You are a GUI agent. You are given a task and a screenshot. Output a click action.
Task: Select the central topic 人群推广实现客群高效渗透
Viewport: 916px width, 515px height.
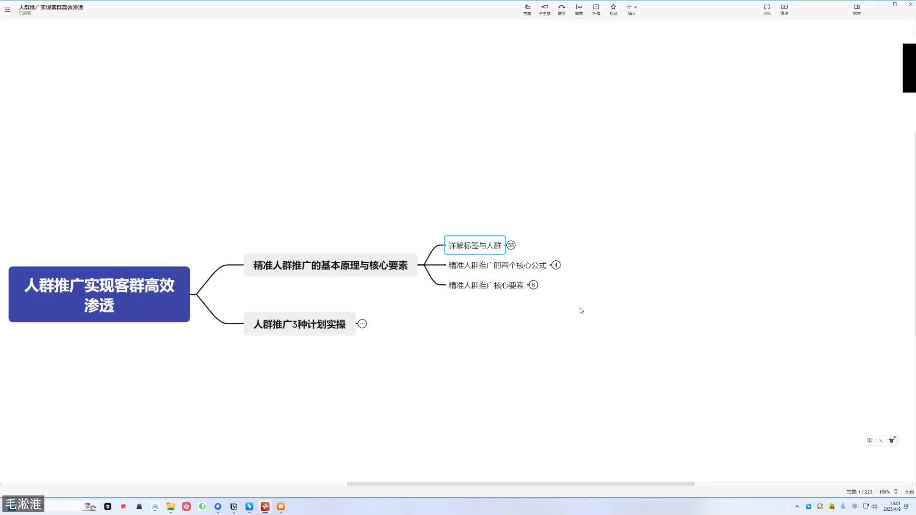(x=99, y=294)
